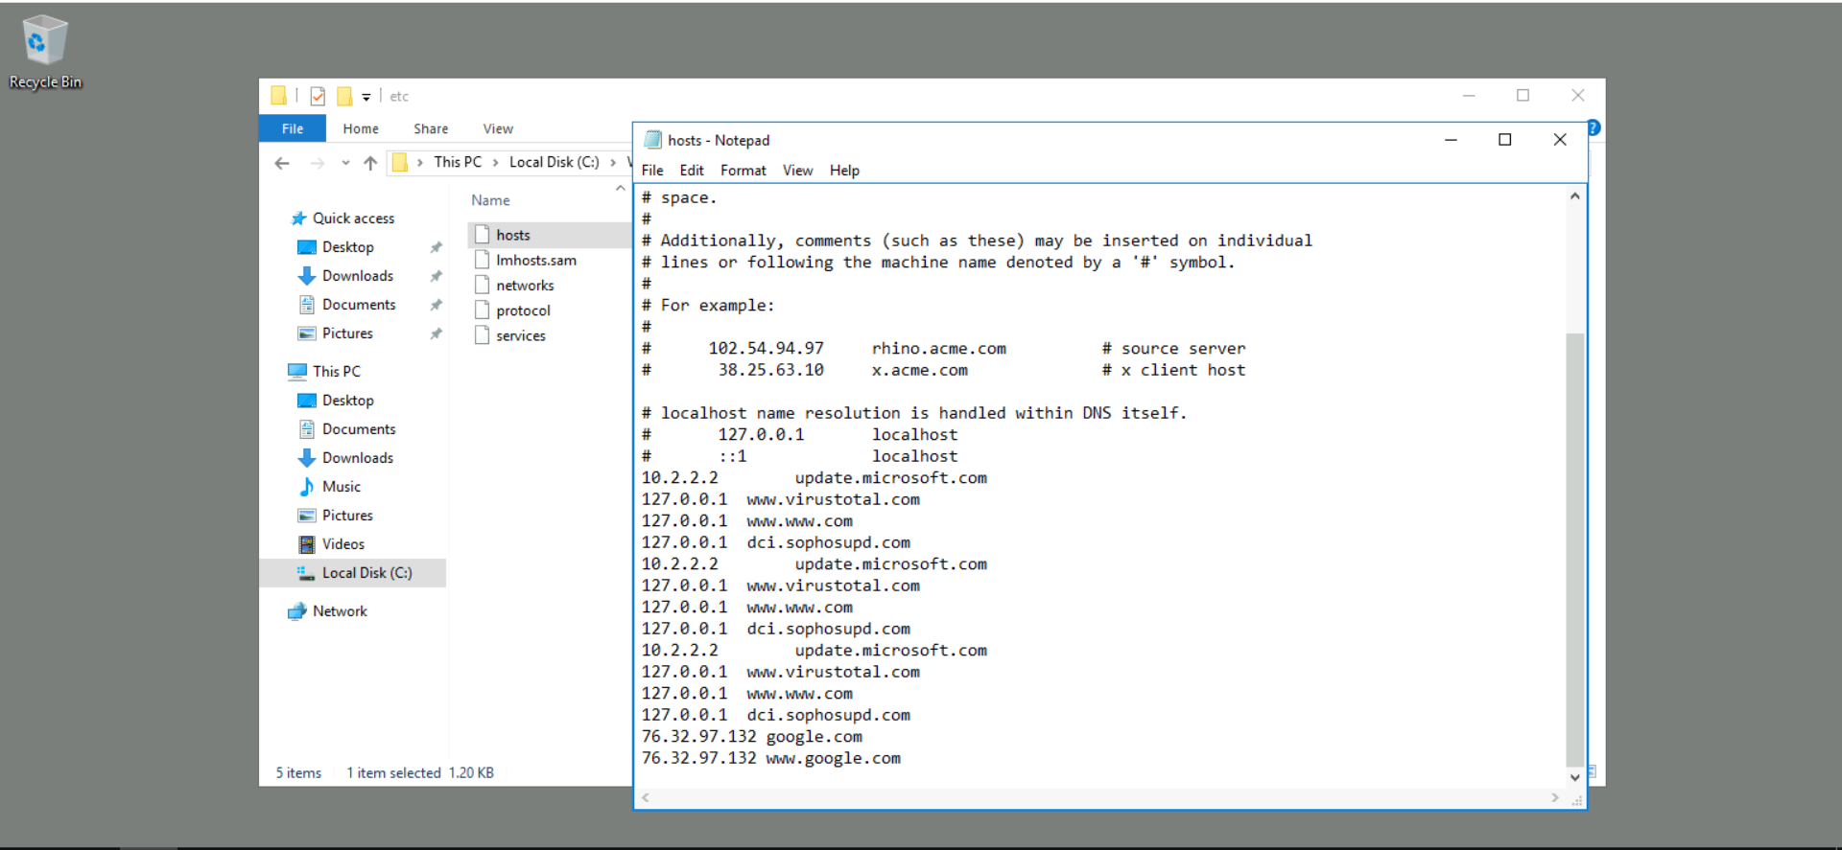1842x850 pixels.
Task: Click Properties checkmark icon in quick access toolbar
Action: pos(318,96)
